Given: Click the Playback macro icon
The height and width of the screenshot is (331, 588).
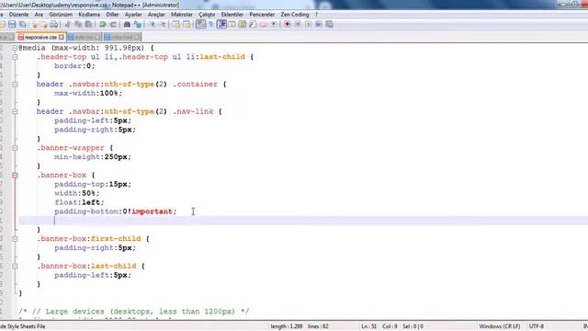Looking at the screenshot, I should pyautogui.click(x=308, y=25).
